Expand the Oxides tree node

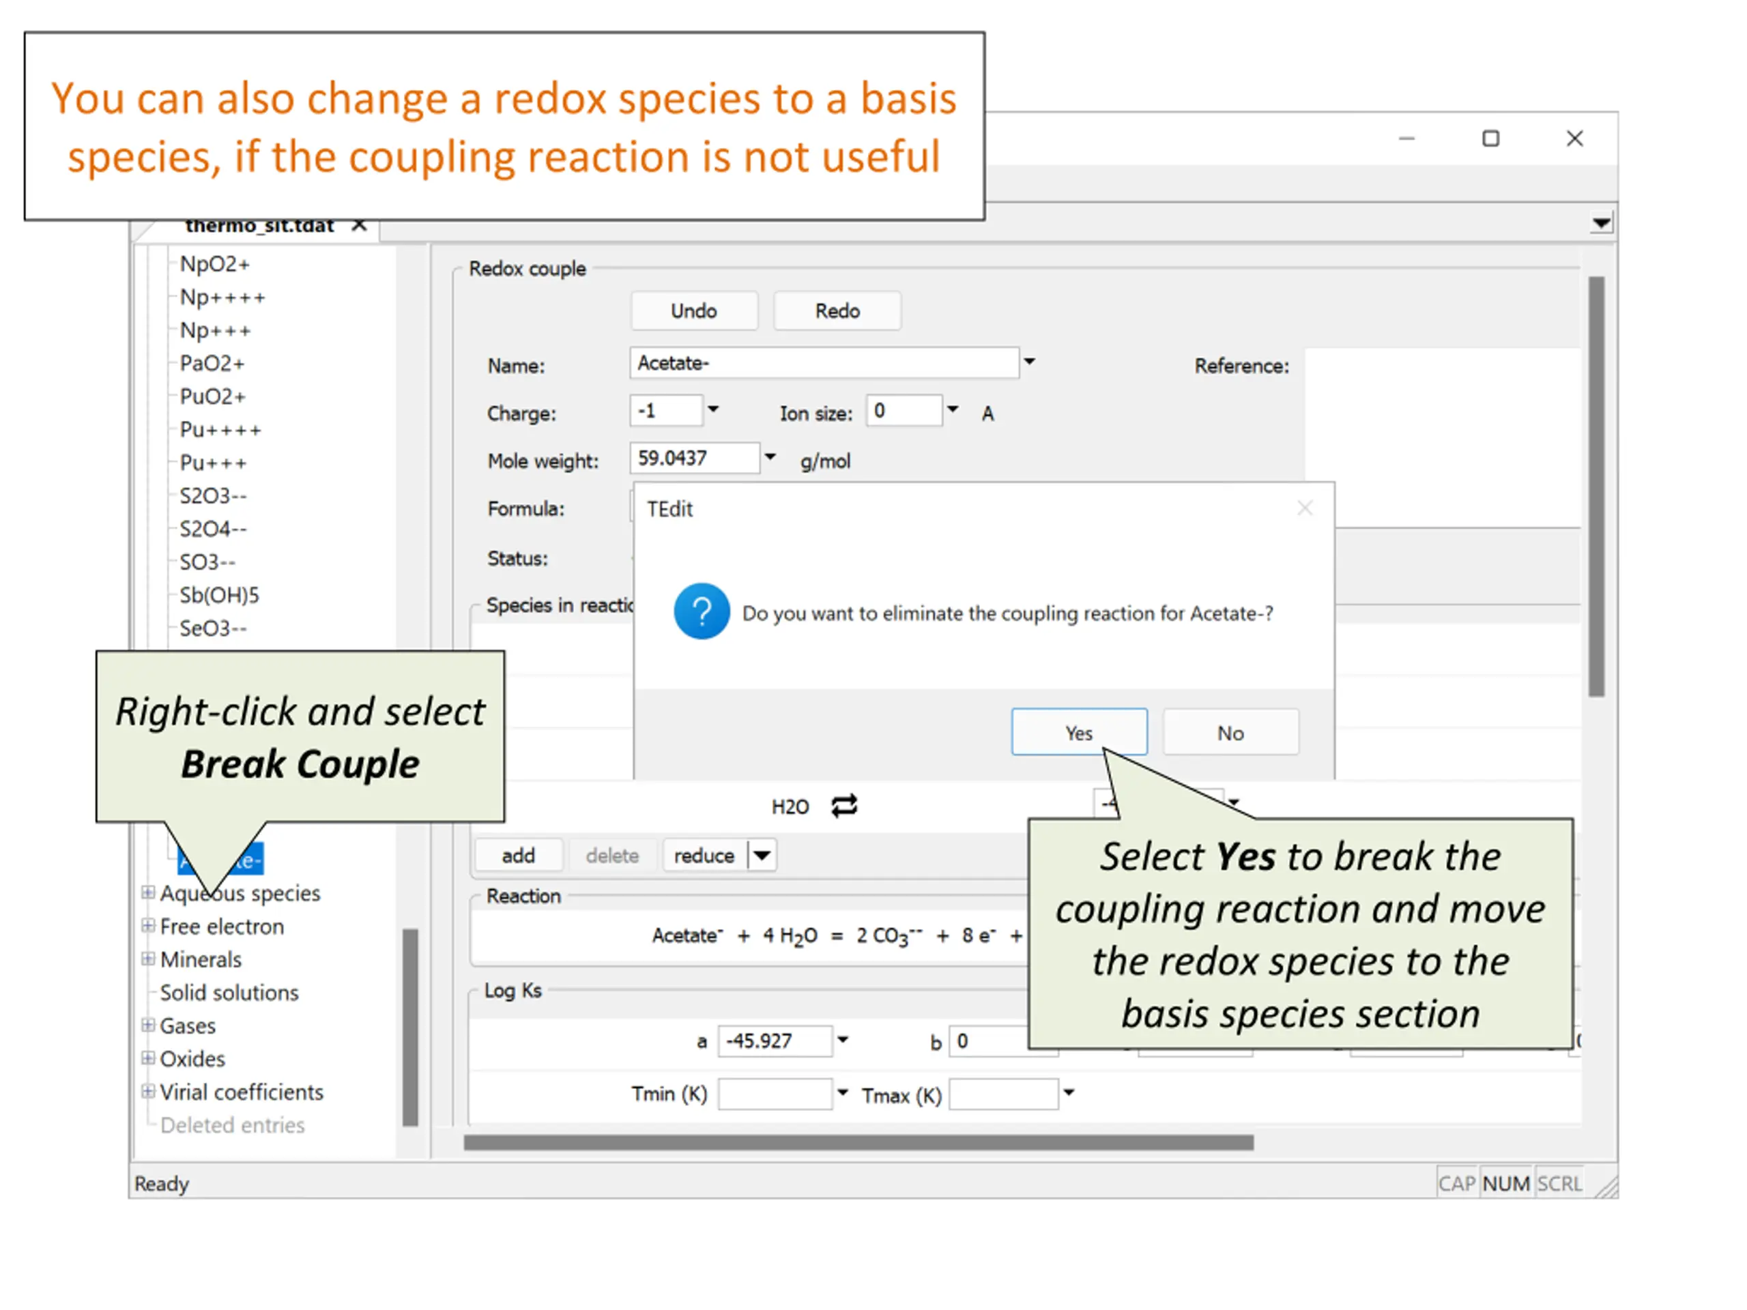[x=147, y=1058]
